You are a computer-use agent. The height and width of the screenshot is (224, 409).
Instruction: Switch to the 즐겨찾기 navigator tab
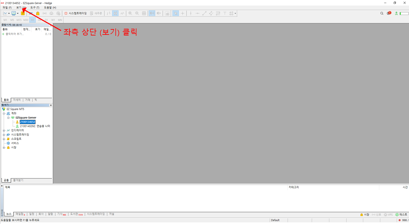(x=18, y=180)
